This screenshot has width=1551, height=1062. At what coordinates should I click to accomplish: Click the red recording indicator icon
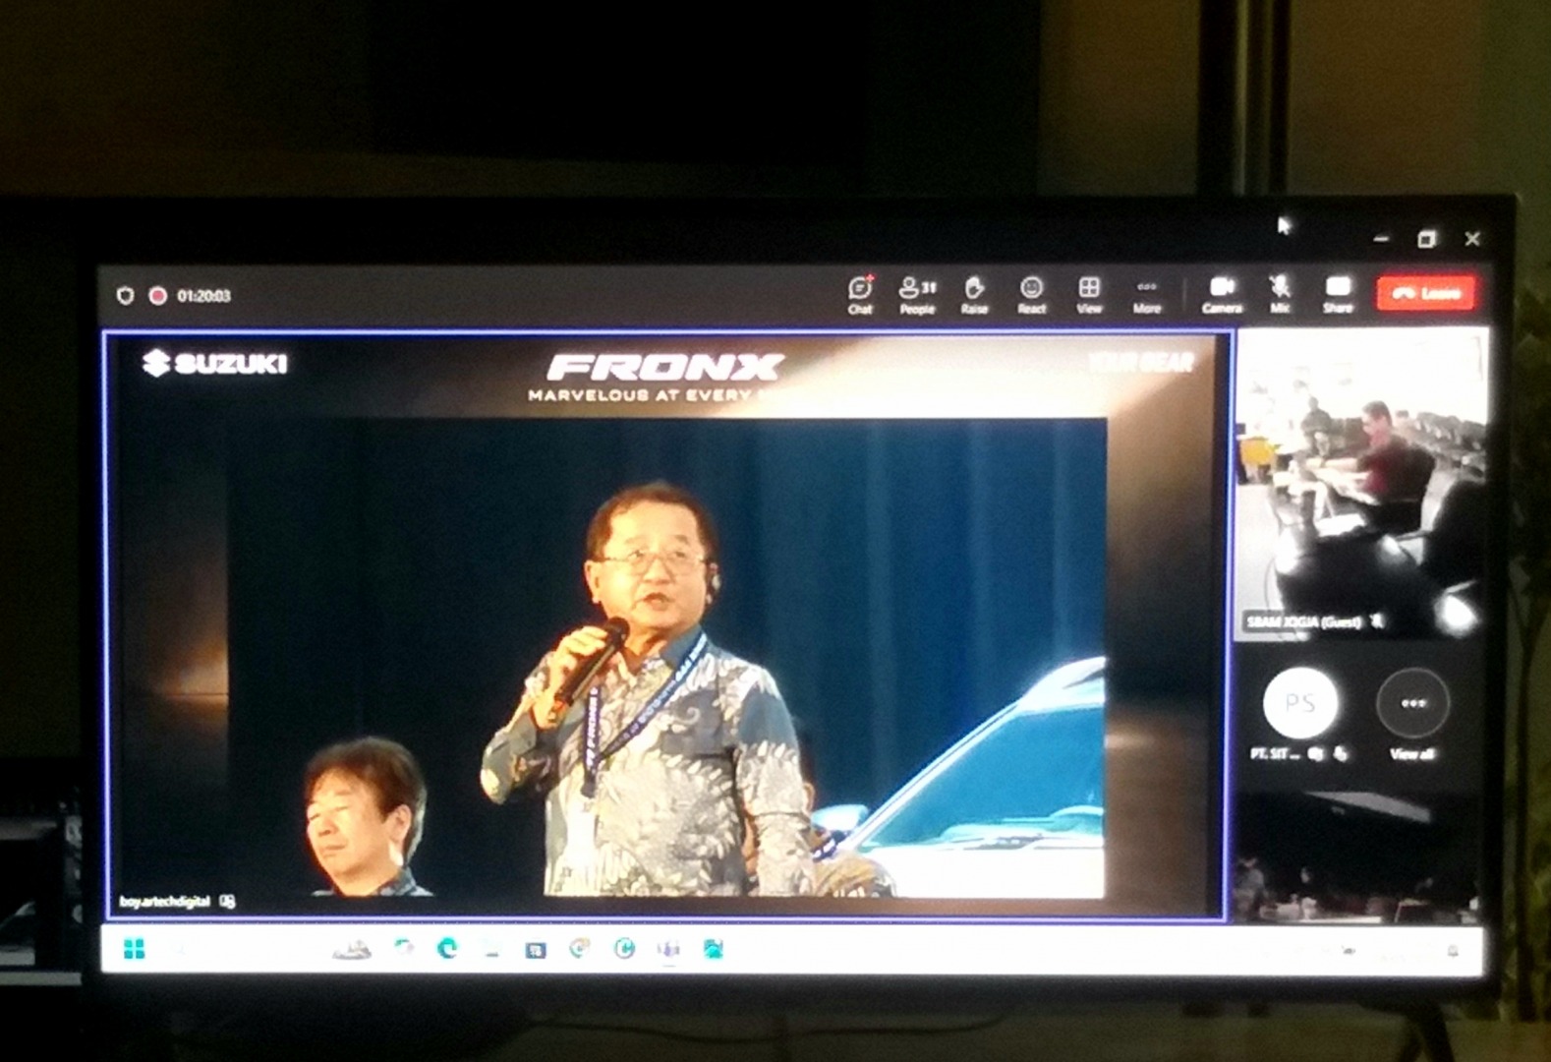click(x=157, y=295)
